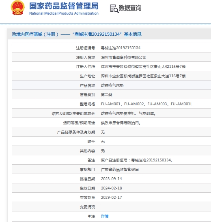Select the 生产地址 address value
The width and height of the screenshot is (211, 222).
coord(143,76)
